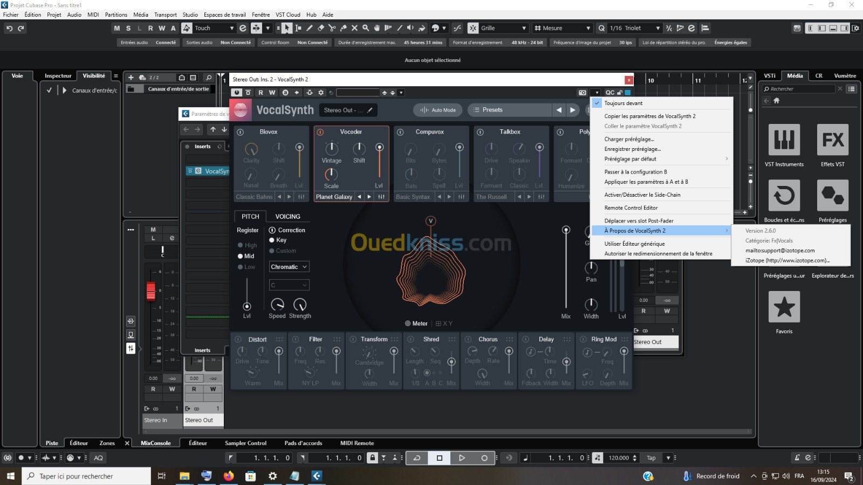Open Préréglages media tile

point(833,196)
